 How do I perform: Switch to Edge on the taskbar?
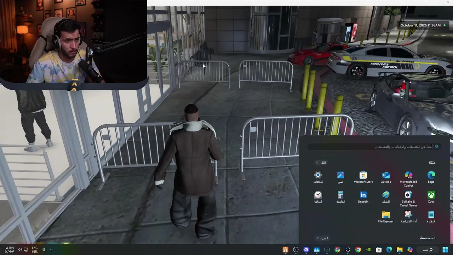point(389,250)
